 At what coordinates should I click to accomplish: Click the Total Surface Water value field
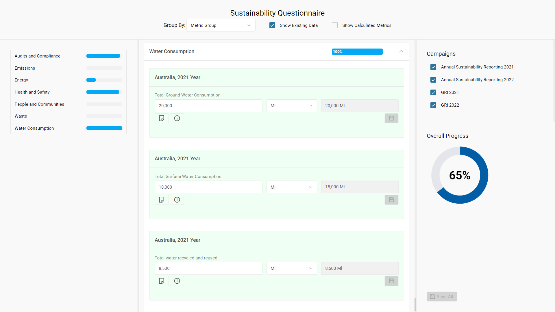[208, 187]
